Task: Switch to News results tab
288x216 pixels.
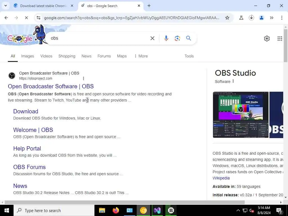Action: click(87, 56)
